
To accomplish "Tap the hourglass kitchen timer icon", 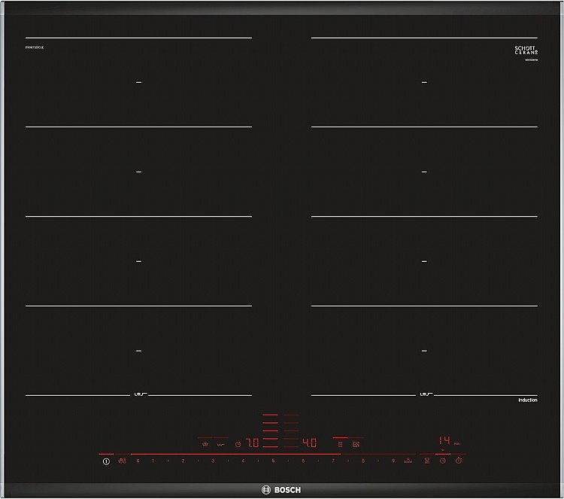I will click(x=427, y=461).
